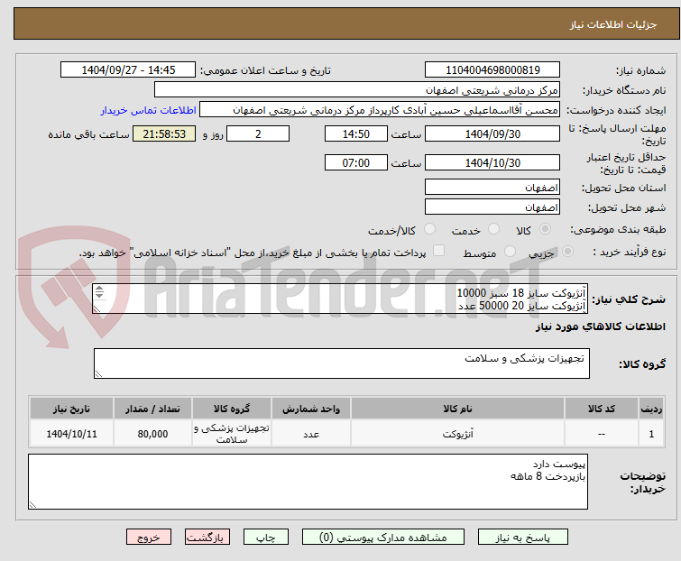Click the deadline time field 14:50

click(355, 133)
